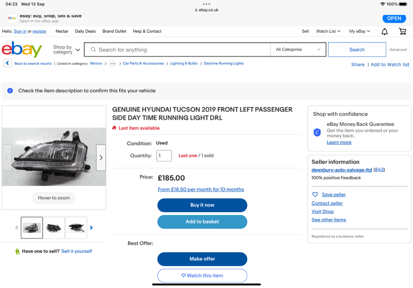Image resolution: width=413 pixels, height=288 pixels.
Task: Expand the Shop by category dropdown
Action: tap(67, 49)
